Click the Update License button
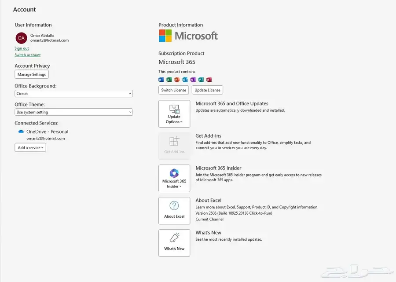Screen dimensions: 396x282 pos(207,90)
